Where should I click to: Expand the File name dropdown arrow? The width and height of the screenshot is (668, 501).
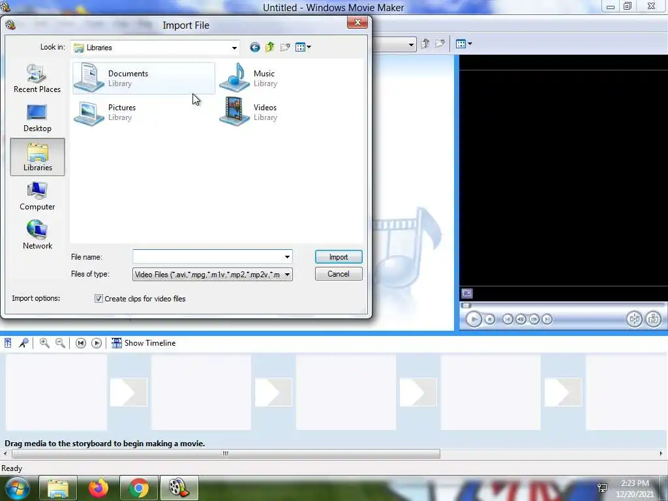(287, 256)
